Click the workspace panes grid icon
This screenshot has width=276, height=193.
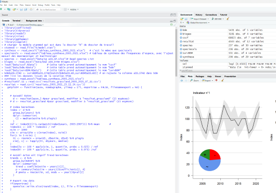coord(65,9)
